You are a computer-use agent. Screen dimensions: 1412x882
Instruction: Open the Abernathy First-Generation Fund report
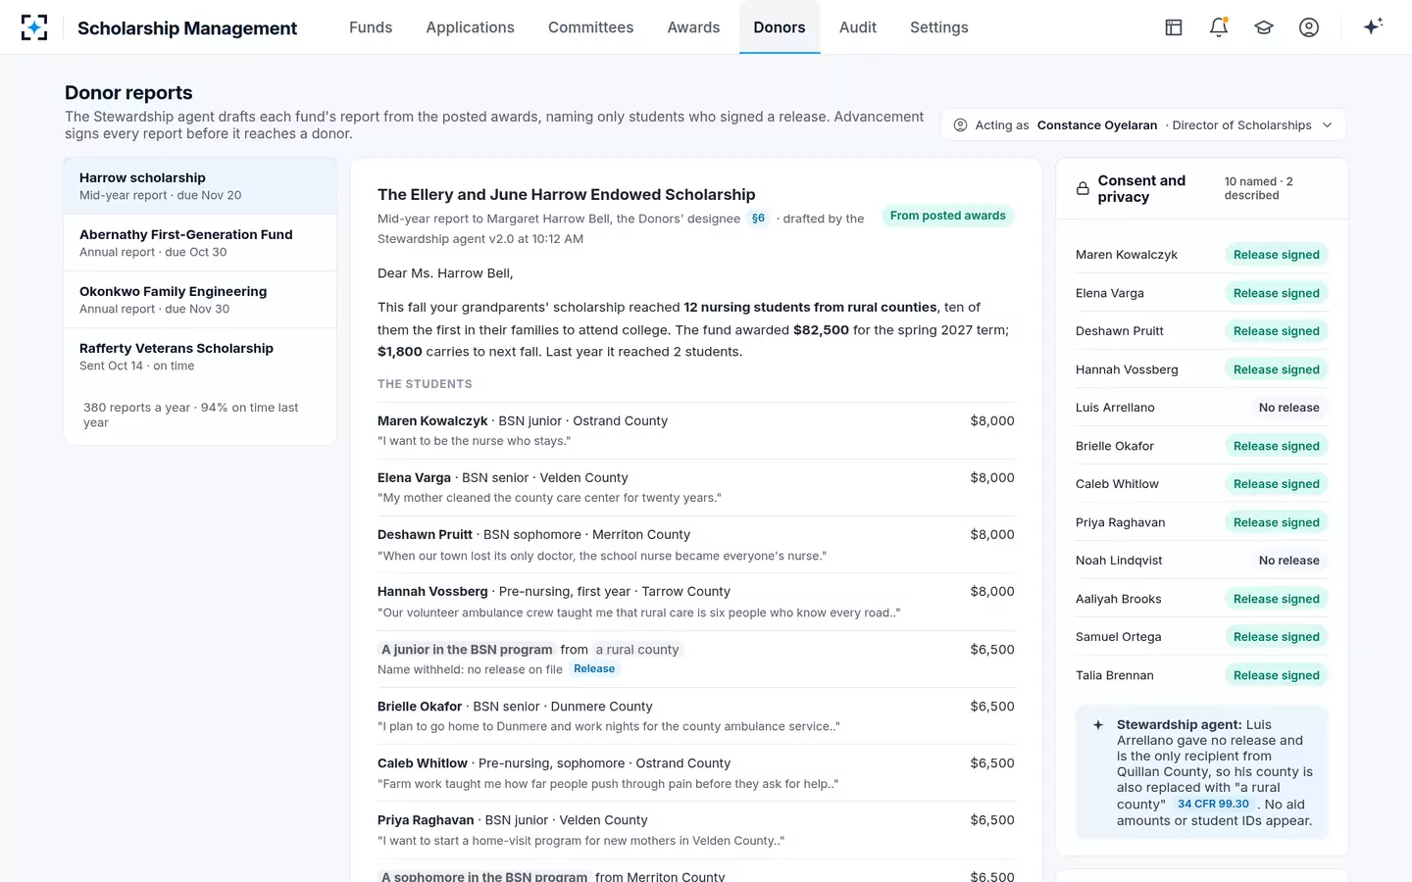click(x=200, y=243)
